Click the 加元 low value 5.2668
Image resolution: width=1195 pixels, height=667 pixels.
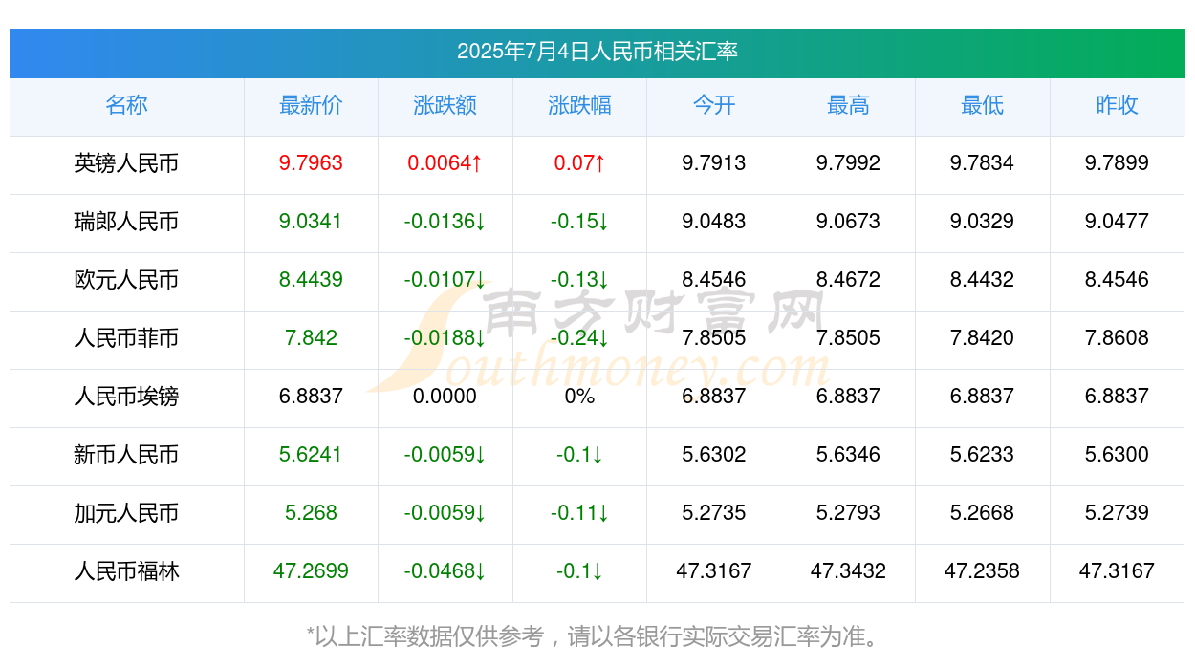click(983, 513)
